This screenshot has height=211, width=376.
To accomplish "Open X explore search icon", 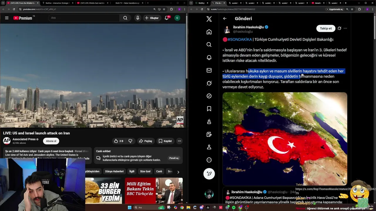I will point(209,45).
